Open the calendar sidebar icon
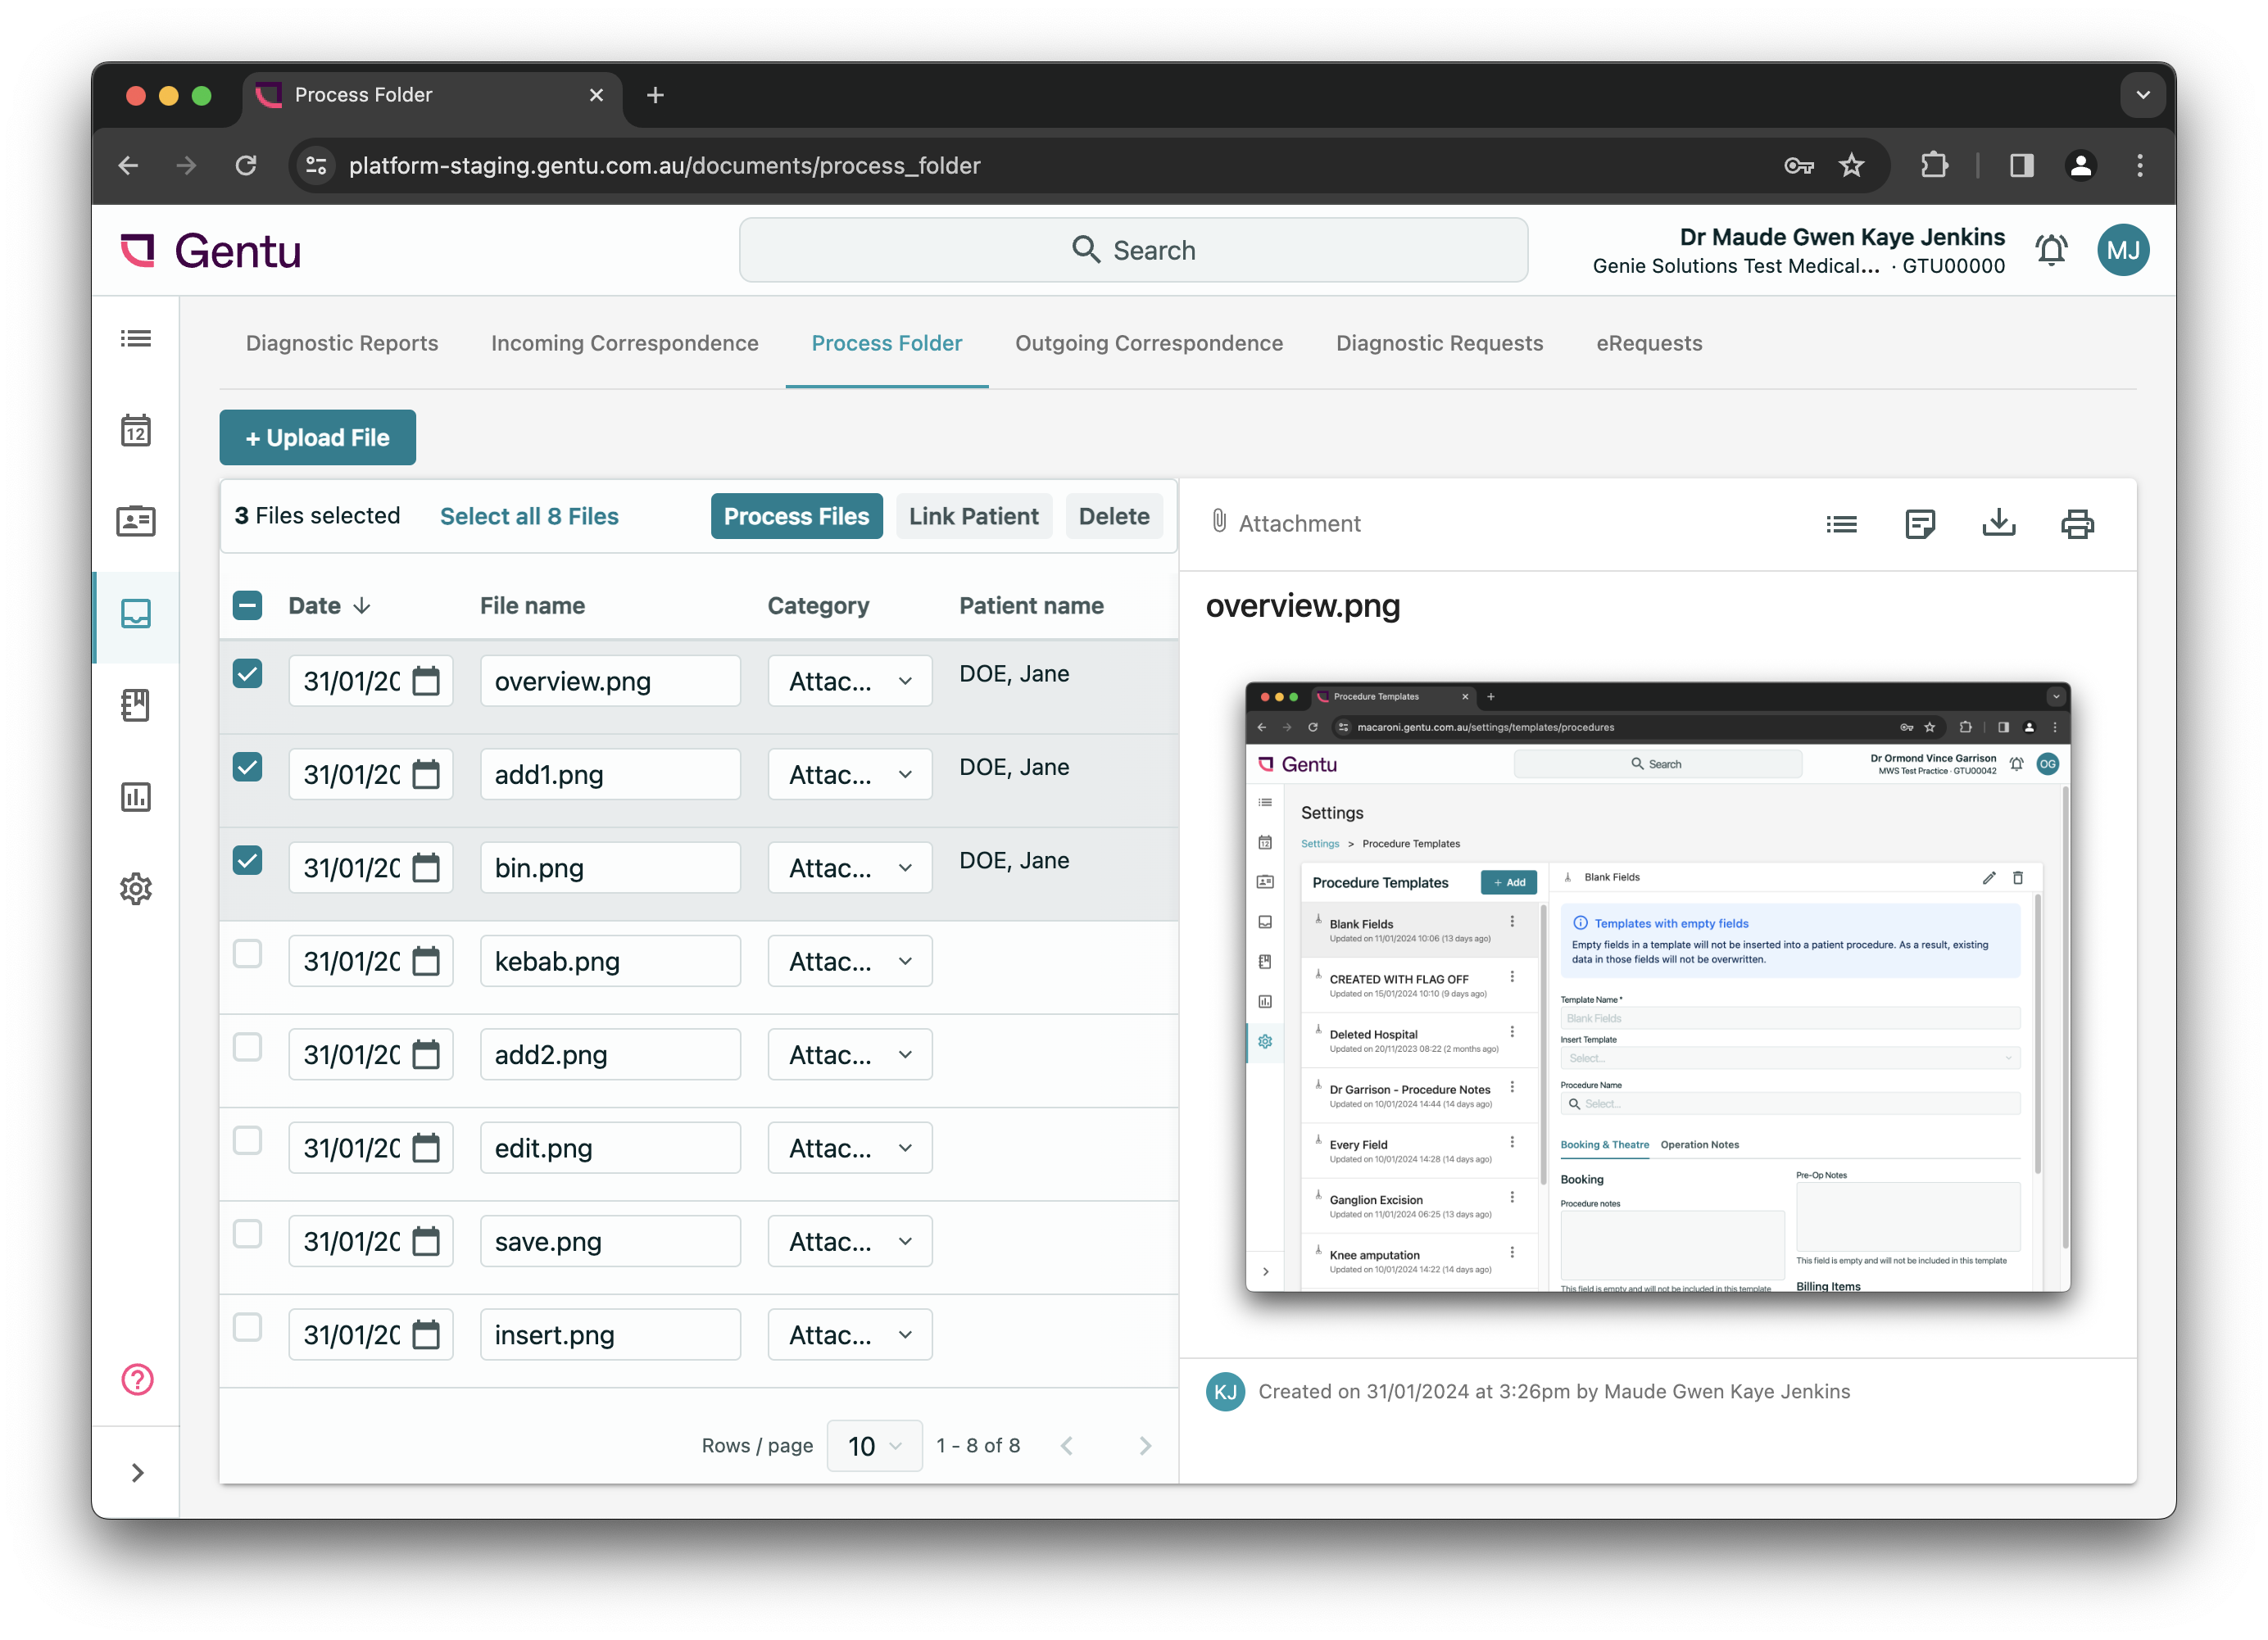The image size is (2268, 1640). pyautogui.click(x=136, y=430)
